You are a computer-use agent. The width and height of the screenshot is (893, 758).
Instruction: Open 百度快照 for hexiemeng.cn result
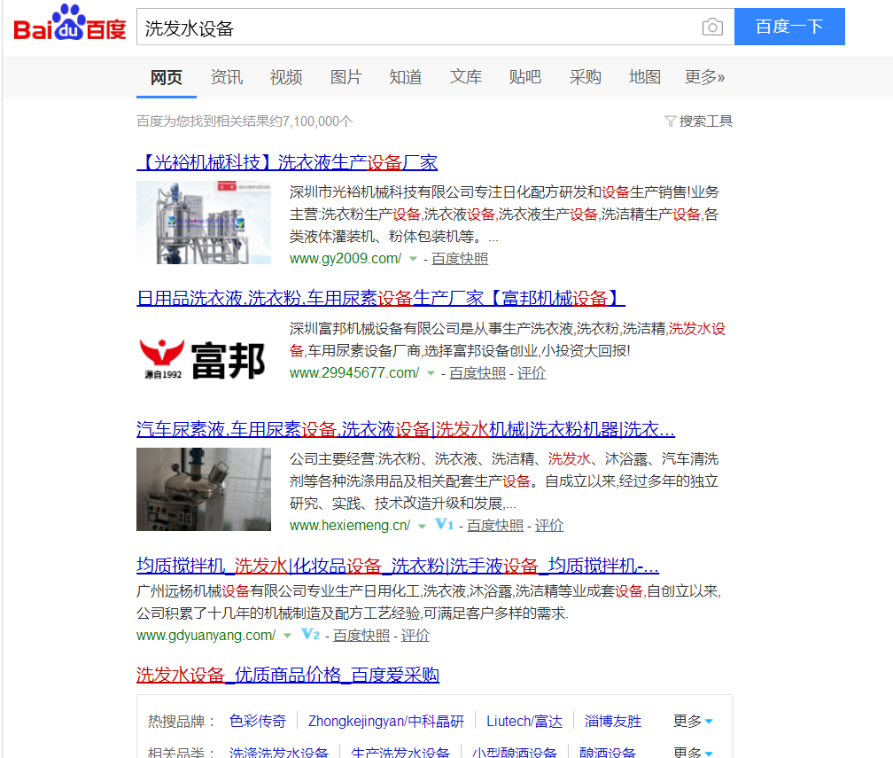pos(495,526)
